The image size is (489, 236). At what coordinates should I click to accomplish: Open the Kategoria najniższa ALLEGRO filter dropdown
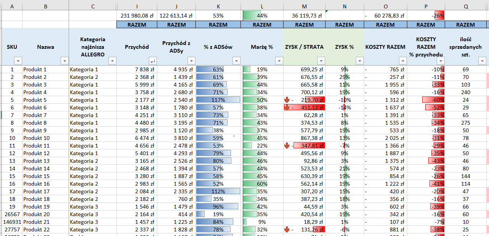tap(112, 61)
